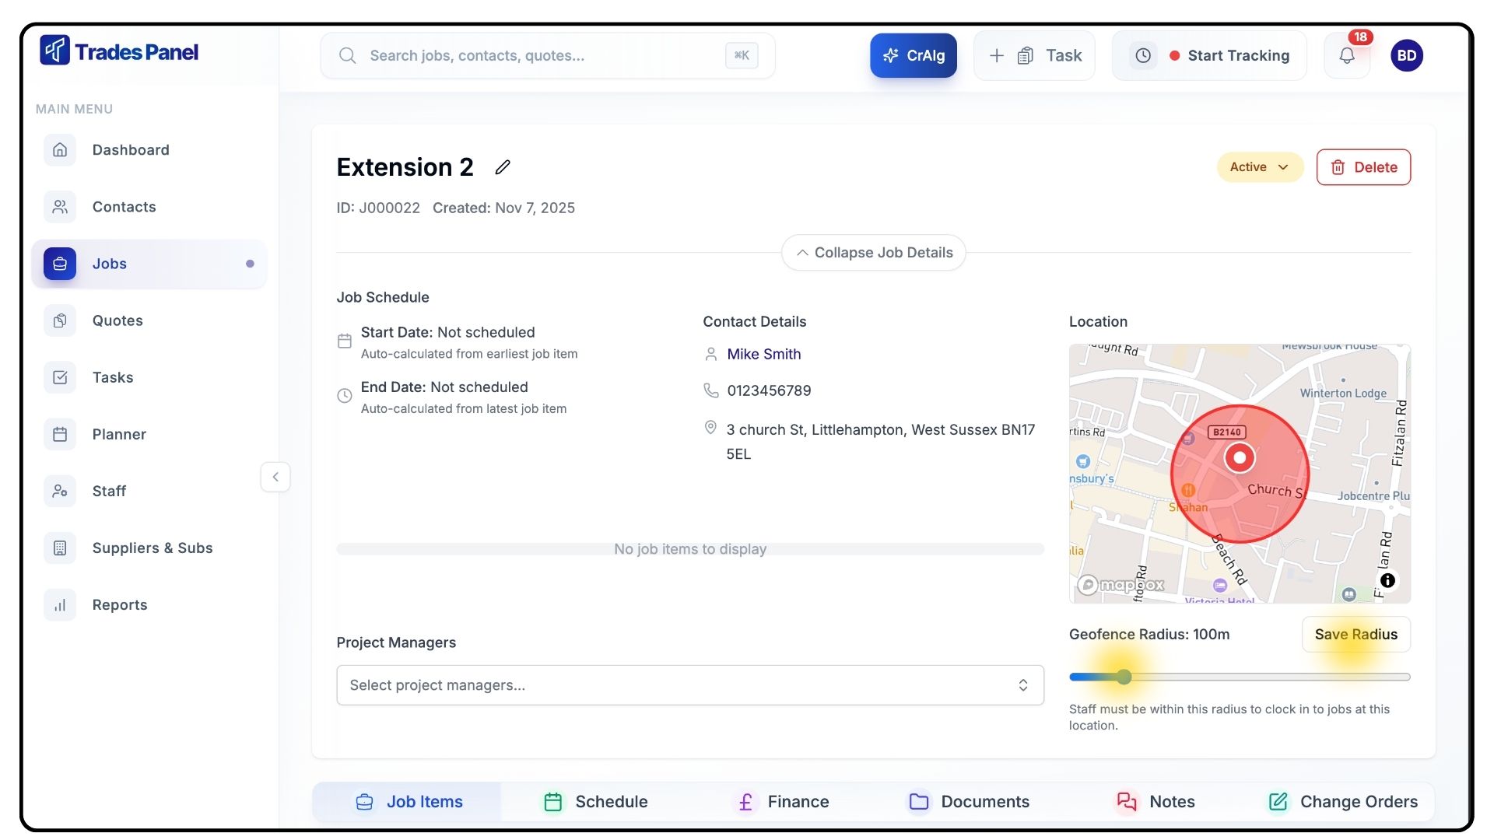Screen dimensions: 1494x840
Task: Open Suppliers & Subs from the sidebar
Action: [x=152, y=548]
